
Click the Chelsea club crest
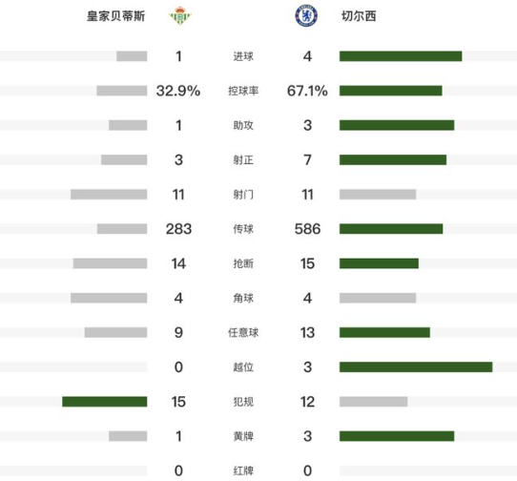tap(306, 15)
